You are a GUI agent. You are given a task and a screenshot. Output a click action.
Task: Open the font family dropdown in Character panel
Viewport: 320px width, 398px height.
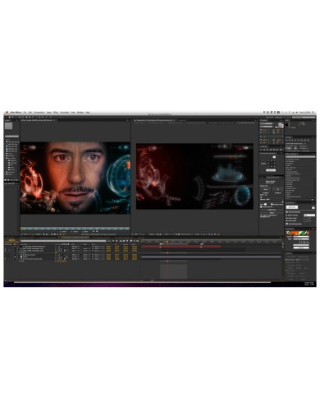[267, 123]
